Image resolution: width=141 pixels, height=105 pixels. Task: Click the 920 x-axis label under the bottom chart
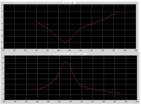tap(81, 101)
